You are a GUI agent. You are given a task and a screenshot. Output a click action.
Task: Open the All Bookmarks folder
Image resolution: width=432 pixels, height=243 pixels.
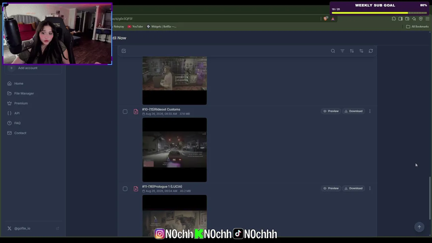pos(417,27)
